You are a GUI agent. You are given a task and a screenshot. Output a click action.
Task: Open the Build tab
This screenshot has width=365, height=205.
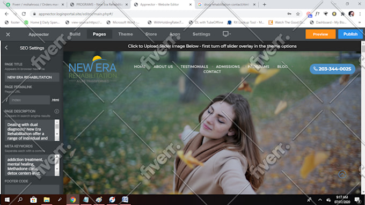(75, 34)
